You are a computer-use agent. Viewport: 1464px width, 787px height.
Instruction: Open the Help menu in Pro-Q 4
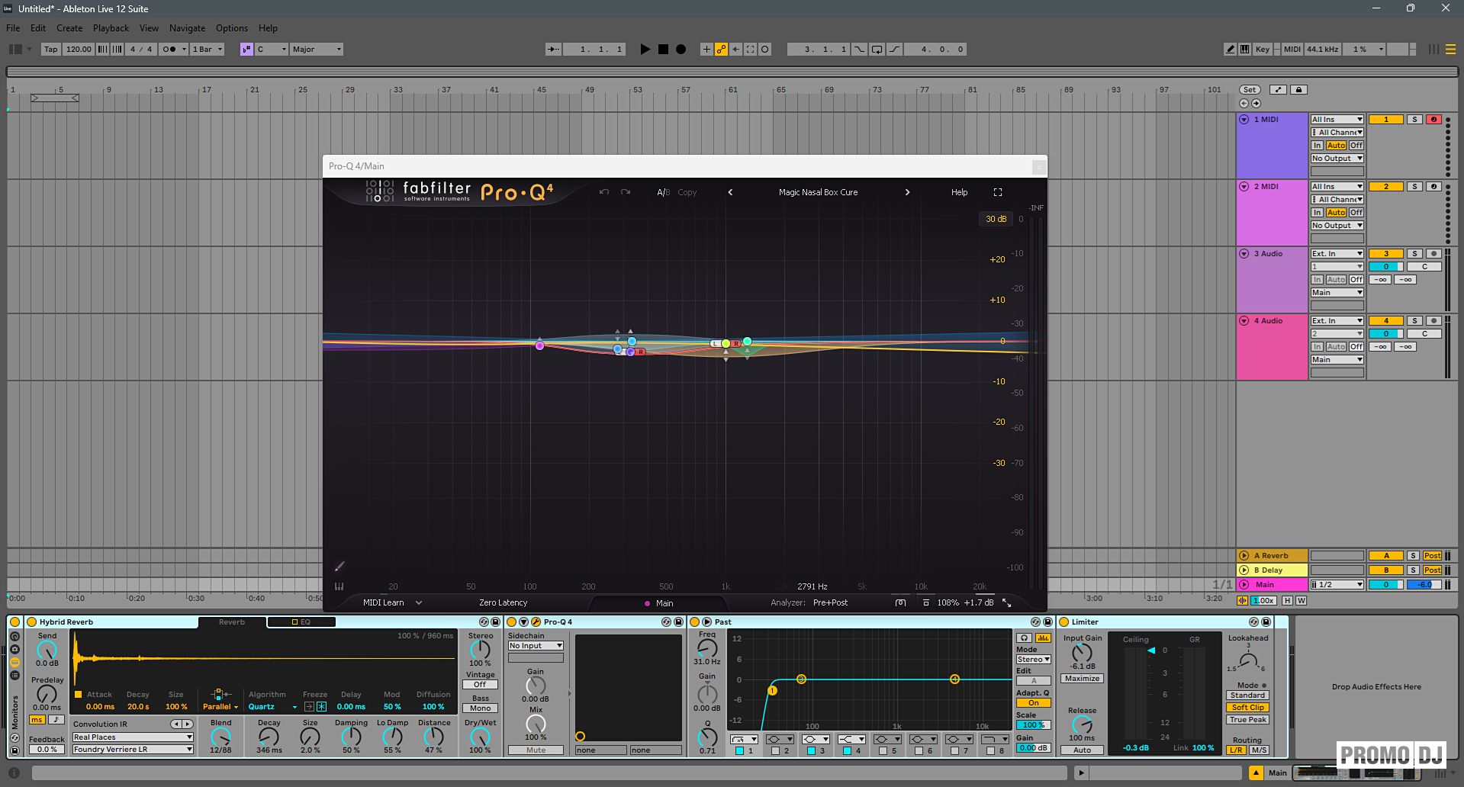tap(960, 192)
